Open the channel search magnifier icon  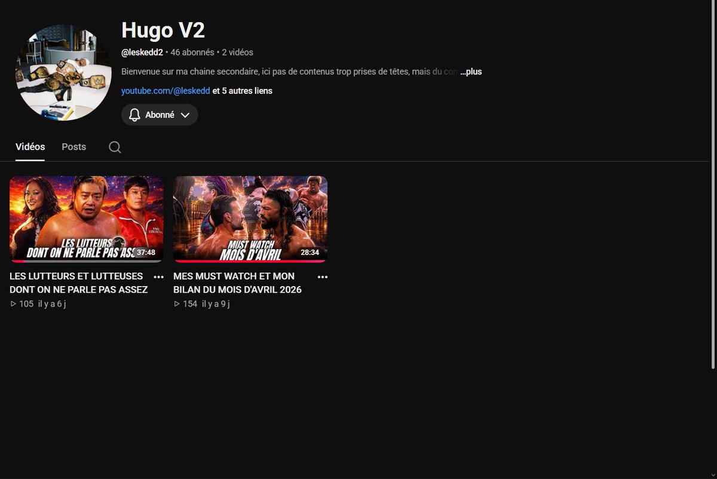tap(115, 147)
